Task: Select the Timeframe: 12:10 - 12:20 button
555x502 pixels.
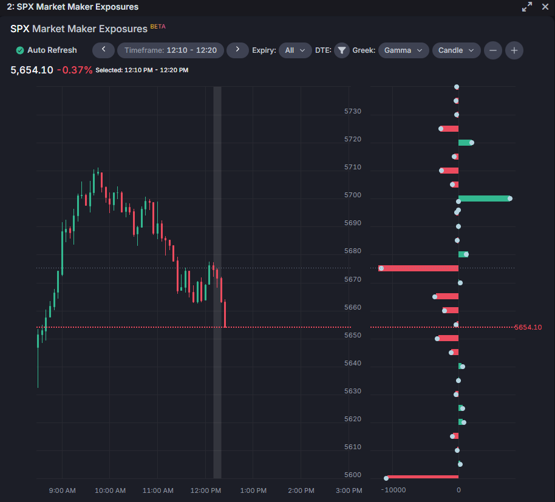Action: click(x=170, y=50)
